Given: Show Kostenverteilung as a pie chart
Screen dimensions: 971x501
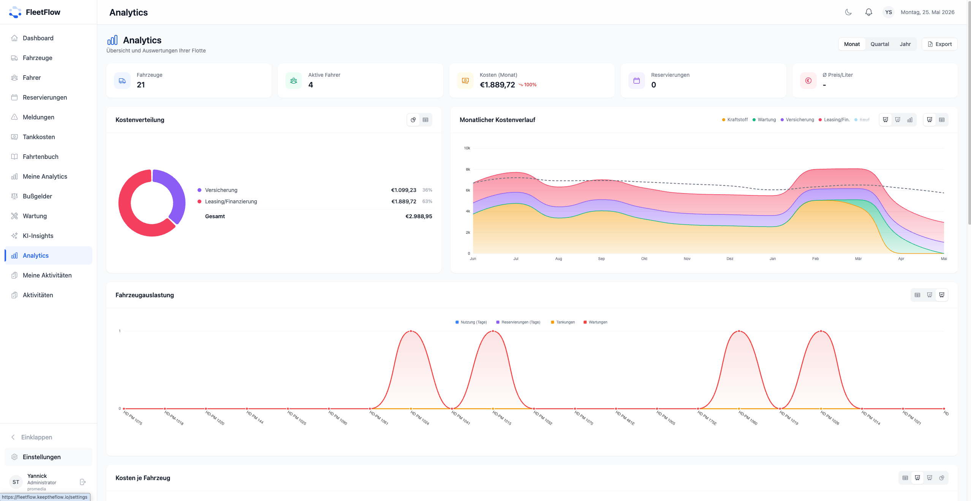Looking at the screenshot, I should [413, 120].
